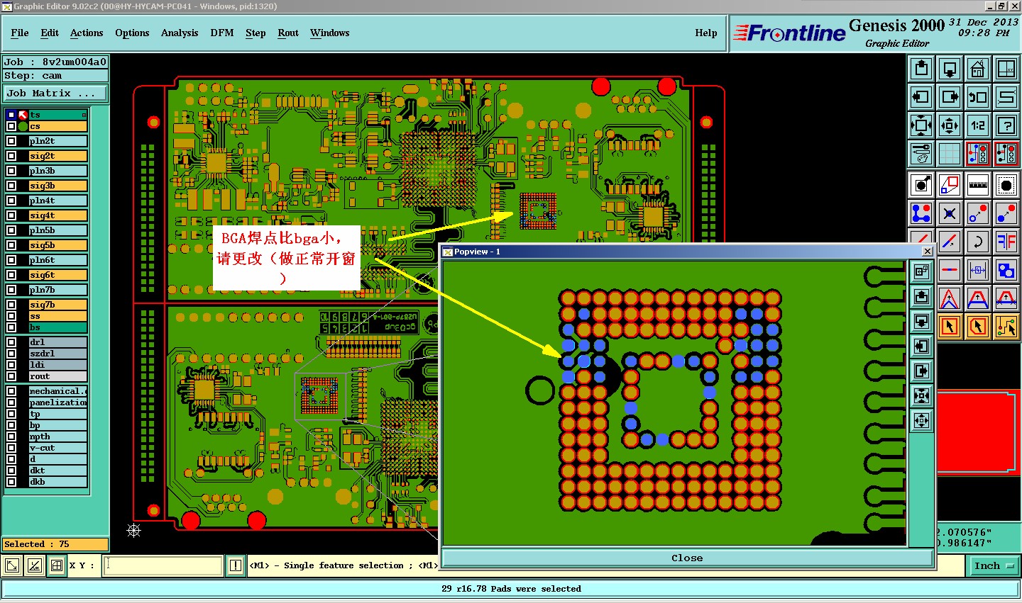
Task: Open the Analysis menu
Action: point(180,33)
